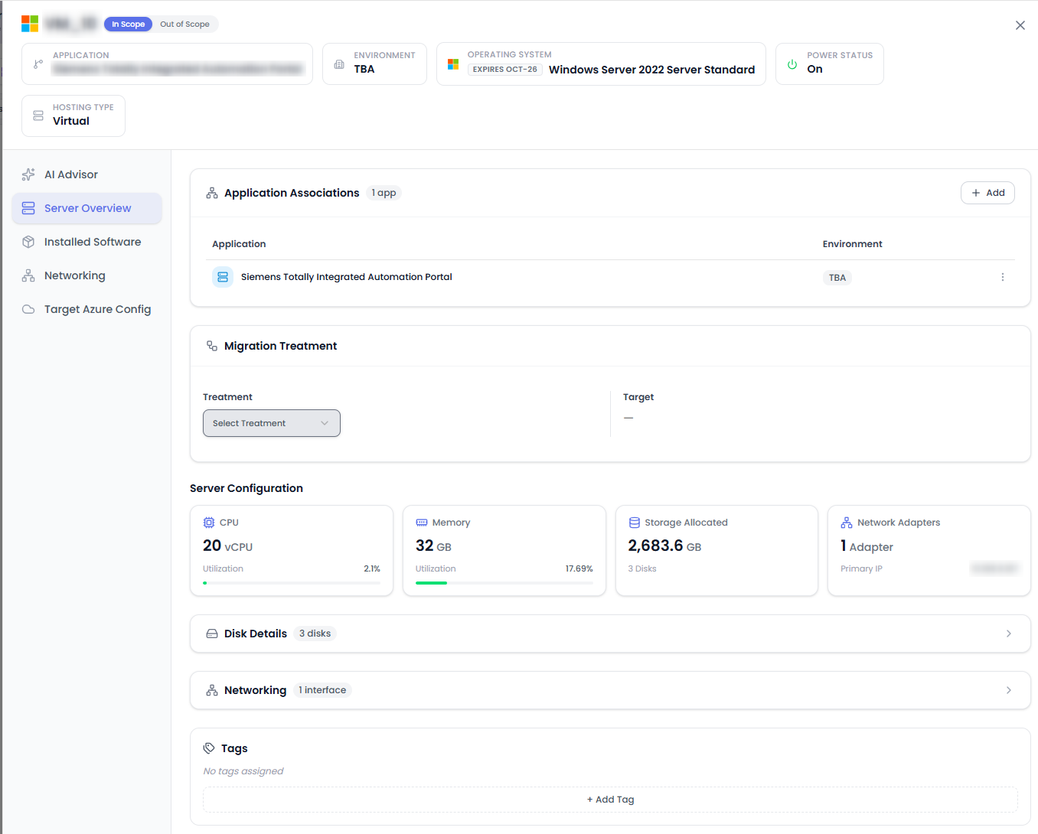Click the 3 disks count badge
Image resolution: width=1038 pixels, height=834 pixels.
(x=315, y=634)
